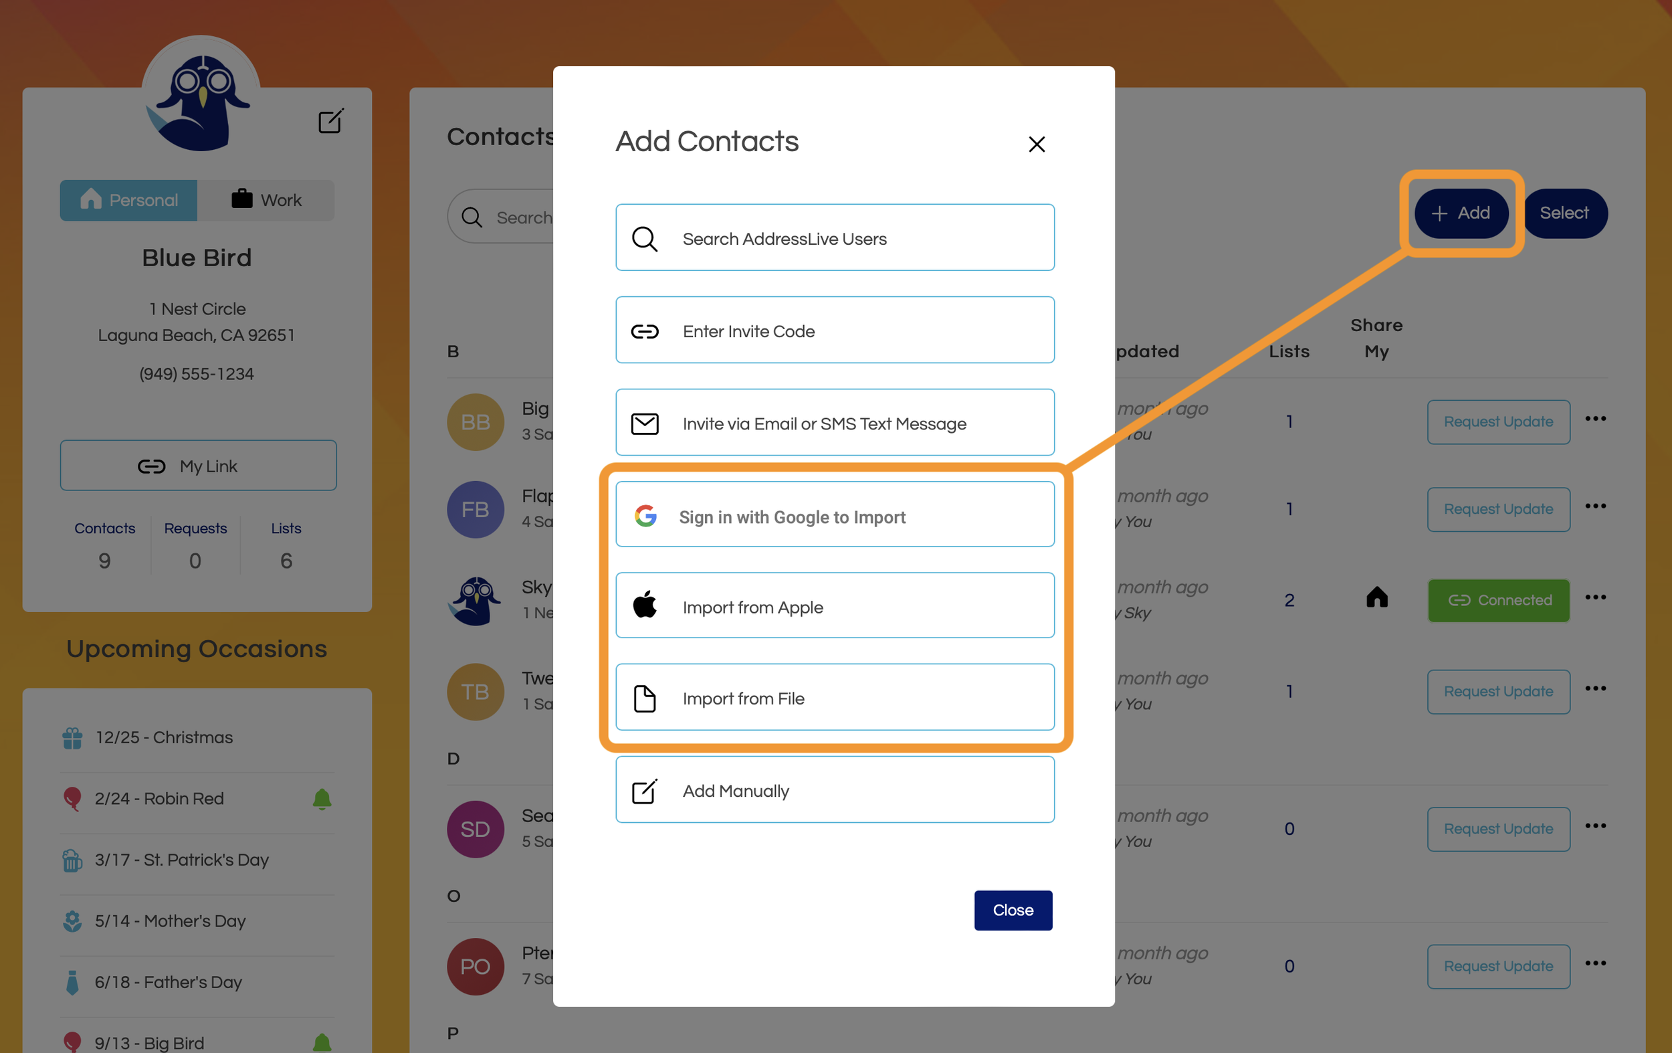Select Add Manually option
Image resolution: width=1672 pixels, height=1053 pixels.
835,789
